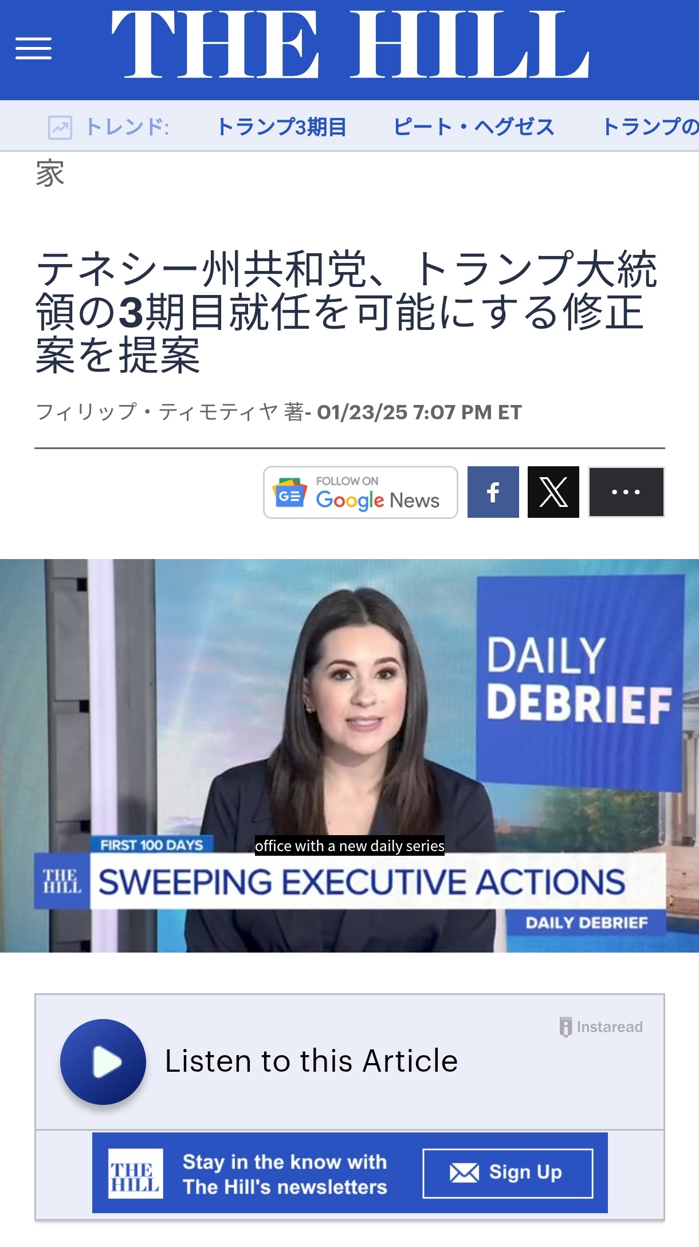Open more share options (three dots)
Image resolution: width=699 pixels, height=1247 pixels.
click(x=626, y=492)
